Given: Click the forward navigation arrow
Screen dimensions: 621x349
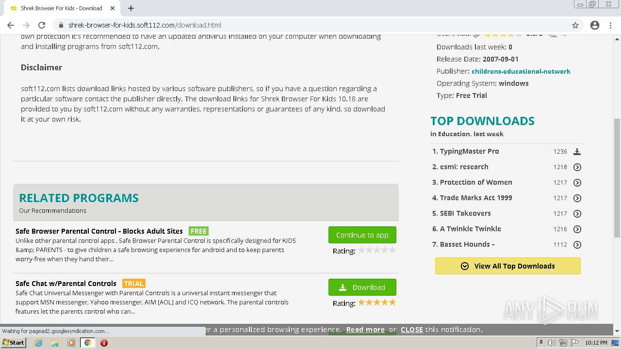Looking at the screenshot, I should click(26, 25).
